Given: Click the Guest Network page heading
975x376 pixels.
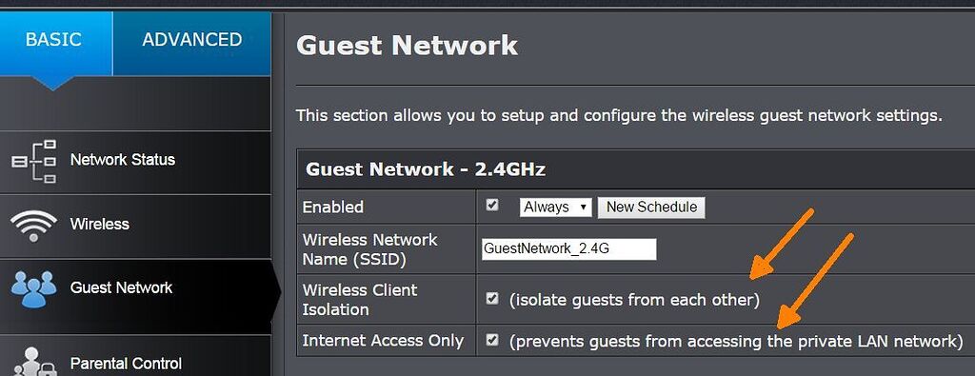Looking at the screenshot, I should point(407,46).
